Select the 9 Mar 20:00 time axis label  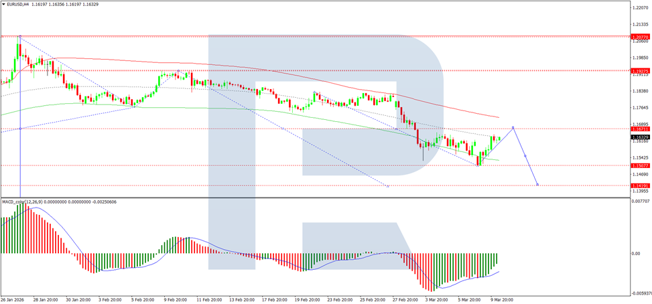pyautogui.click(x=503, y=299)
